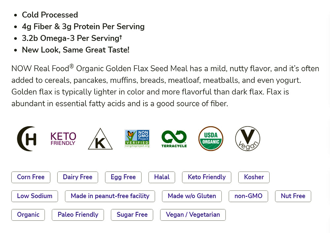Screen dimensions: 330x233
Task: Choose the Paleo Friendly tag
Action: [x=78, y=215]
